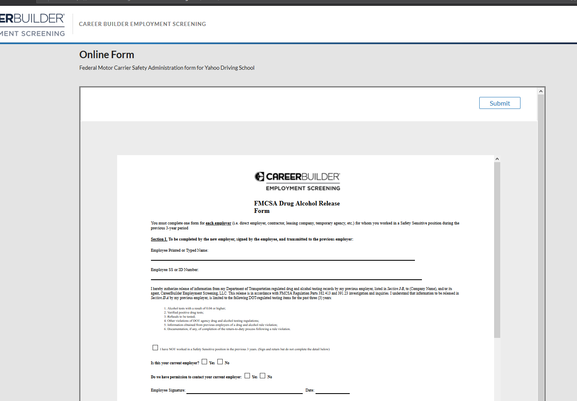Click the Employee Signature line
Viewport: 577px width, 401px height.
pos(245,390)
